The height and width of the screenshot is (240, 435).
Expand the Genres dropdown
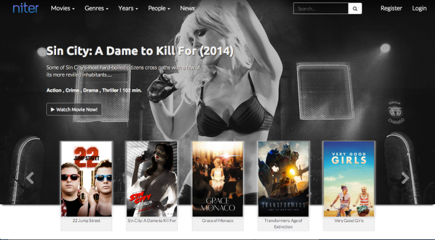click(96, 8)
